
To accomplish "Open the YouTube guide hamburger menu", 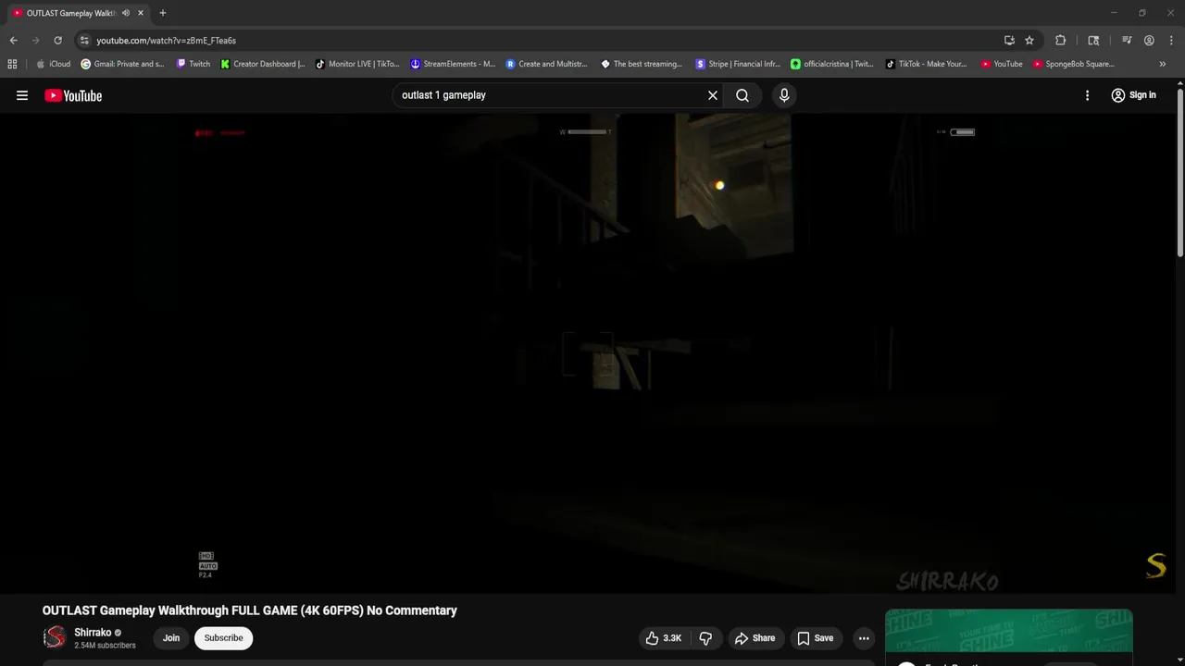I will [x=22, y=95].
